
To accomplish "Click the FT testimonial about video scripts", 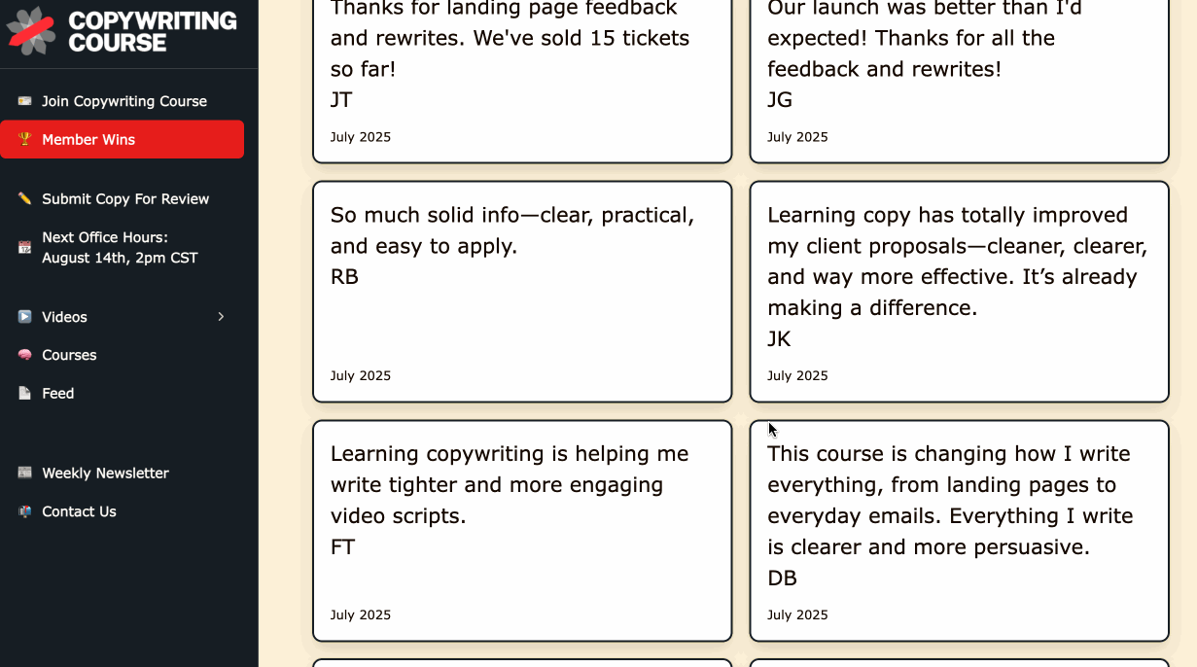I will [x=522, y=531].
